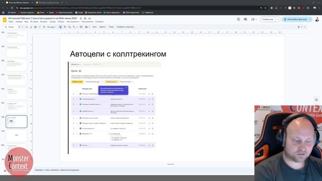Select the cursor selection tool
The image size is (322, 181).
pos(60,27)
